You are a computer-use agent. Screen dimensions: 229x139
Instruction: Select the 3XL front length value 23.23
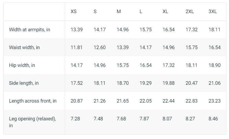coord(214,101)
